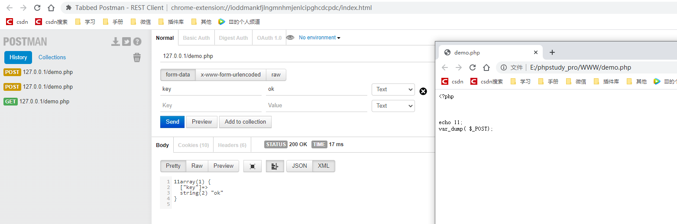
Task: Open the 微信 bookmark folder in main browser
Action: [x=140, y=22]
